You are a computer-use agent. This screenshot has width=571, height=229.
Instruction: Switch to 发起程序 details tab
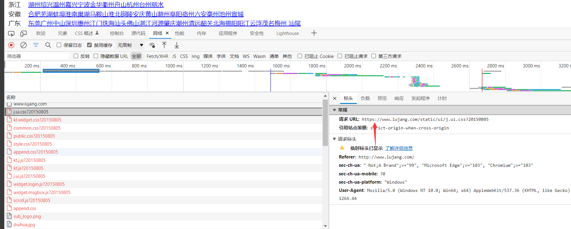421,98
